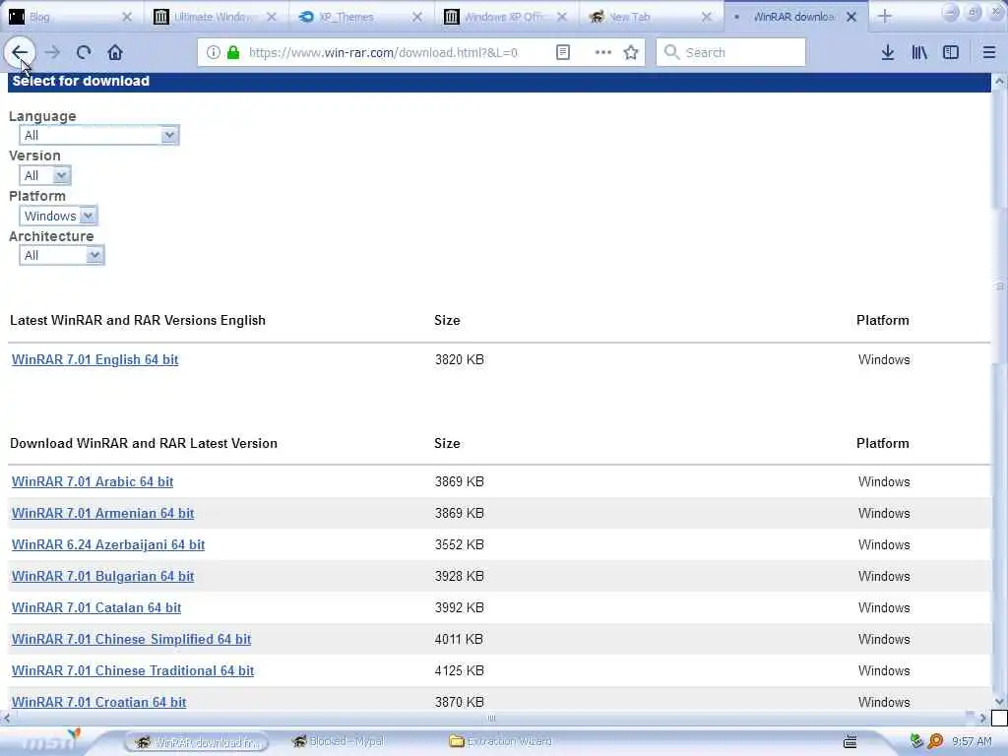Click the forward navigation arrow
This screenshot has width=1008, height=756.
point(53,53)
